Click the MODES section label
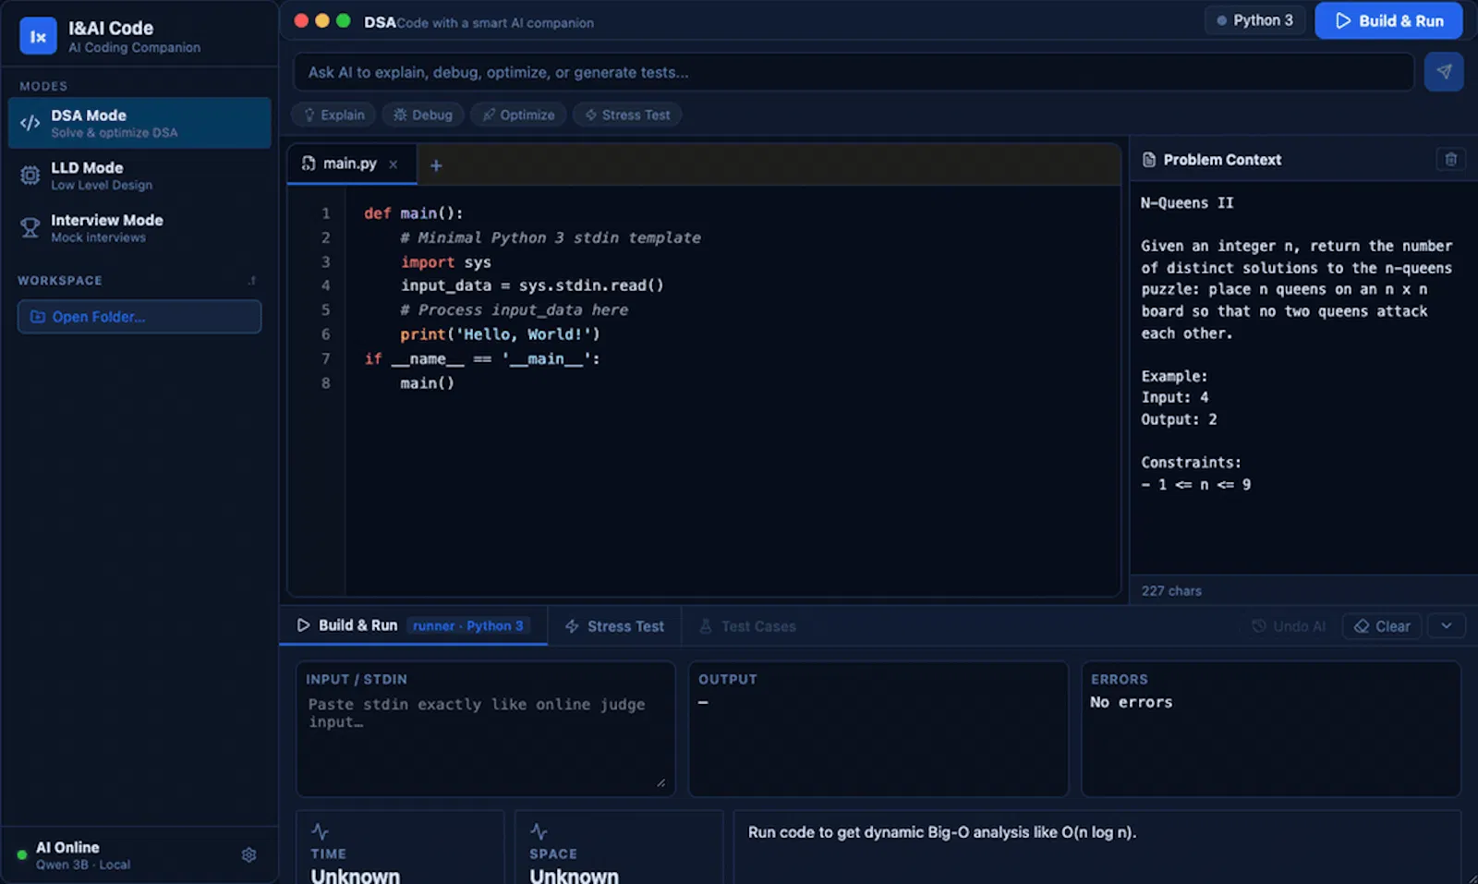 click(x=43, y=86)
